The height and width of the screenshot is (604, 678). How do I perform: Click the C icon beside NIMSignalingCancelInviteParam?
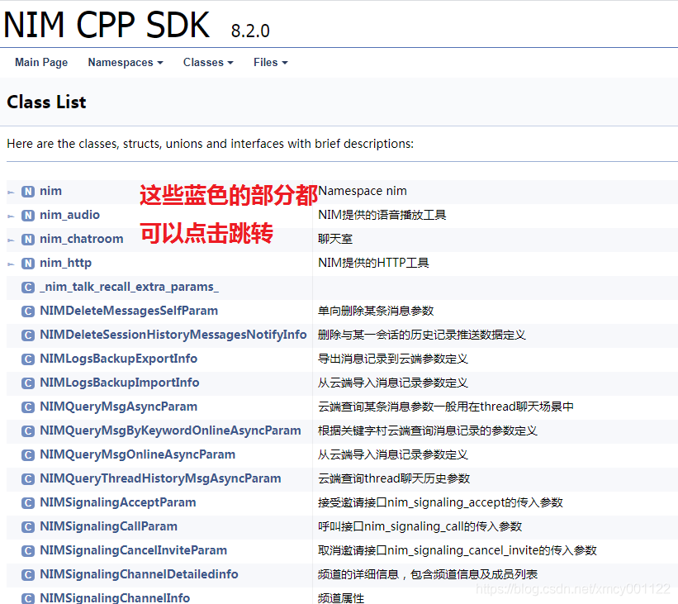click(28, 551)
